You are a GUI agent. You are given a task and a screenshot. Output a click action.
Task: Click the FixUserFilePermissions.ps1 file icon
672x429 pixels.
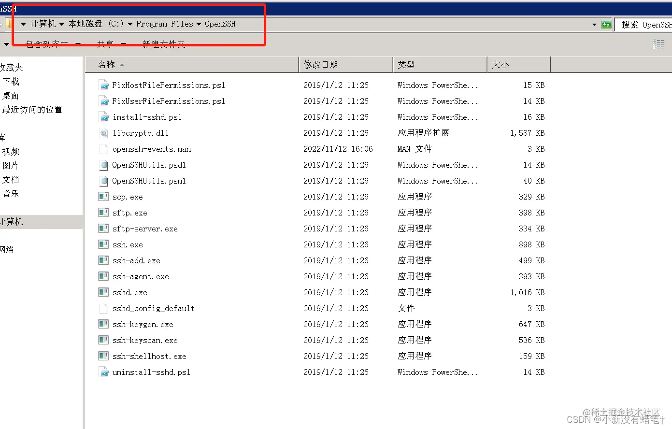pyautogui.click(x=103, y=101)
